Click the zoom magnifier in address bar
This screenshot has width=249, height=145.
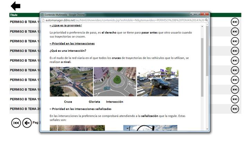(x=206, y=20)
